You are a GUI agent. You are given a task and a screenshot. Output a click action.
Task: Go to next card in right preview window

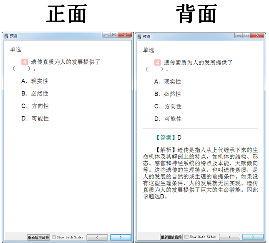click(x=253, y=237)
